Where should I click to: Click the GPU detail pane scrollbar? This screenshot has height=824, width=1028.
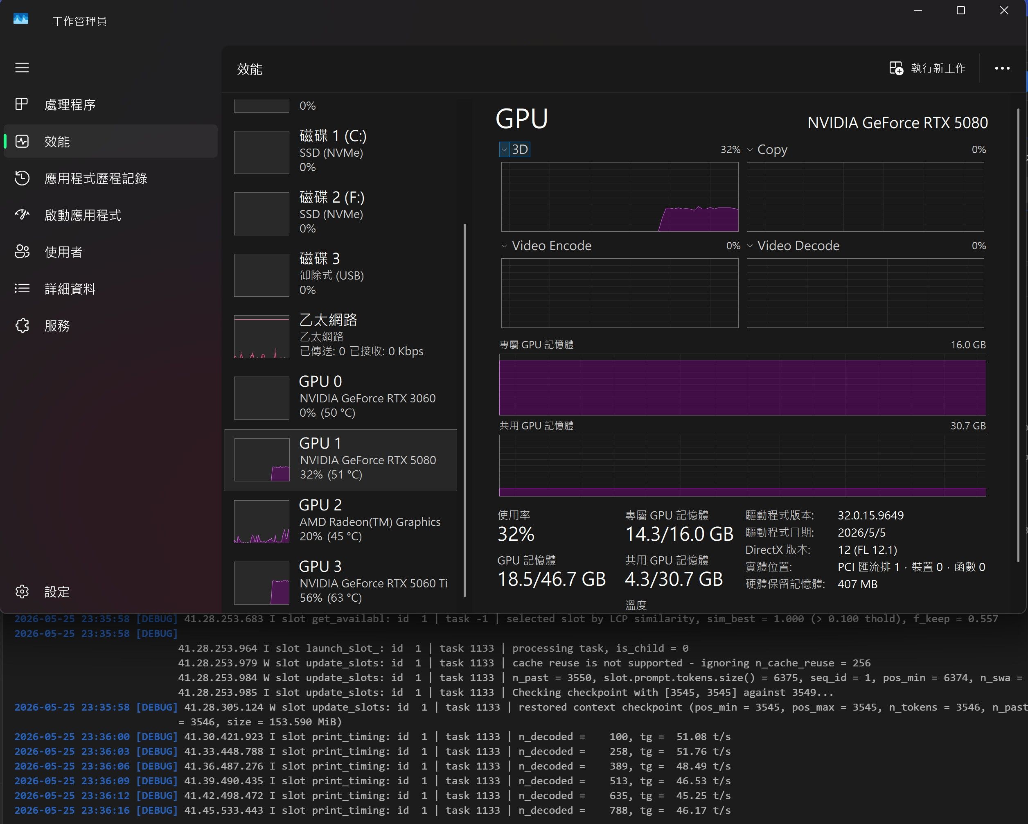coord(1018,335)
